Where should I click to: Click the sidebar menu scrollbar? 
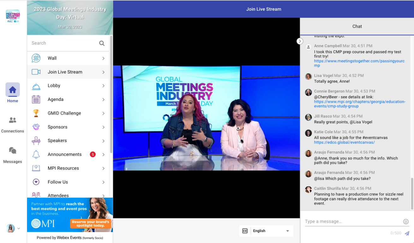click(x=111, y=94)
